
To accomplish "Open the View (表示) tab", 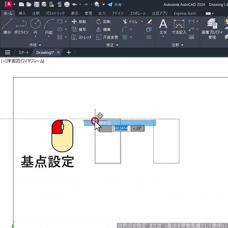I will pyautogui.click(x=75, y=14).
